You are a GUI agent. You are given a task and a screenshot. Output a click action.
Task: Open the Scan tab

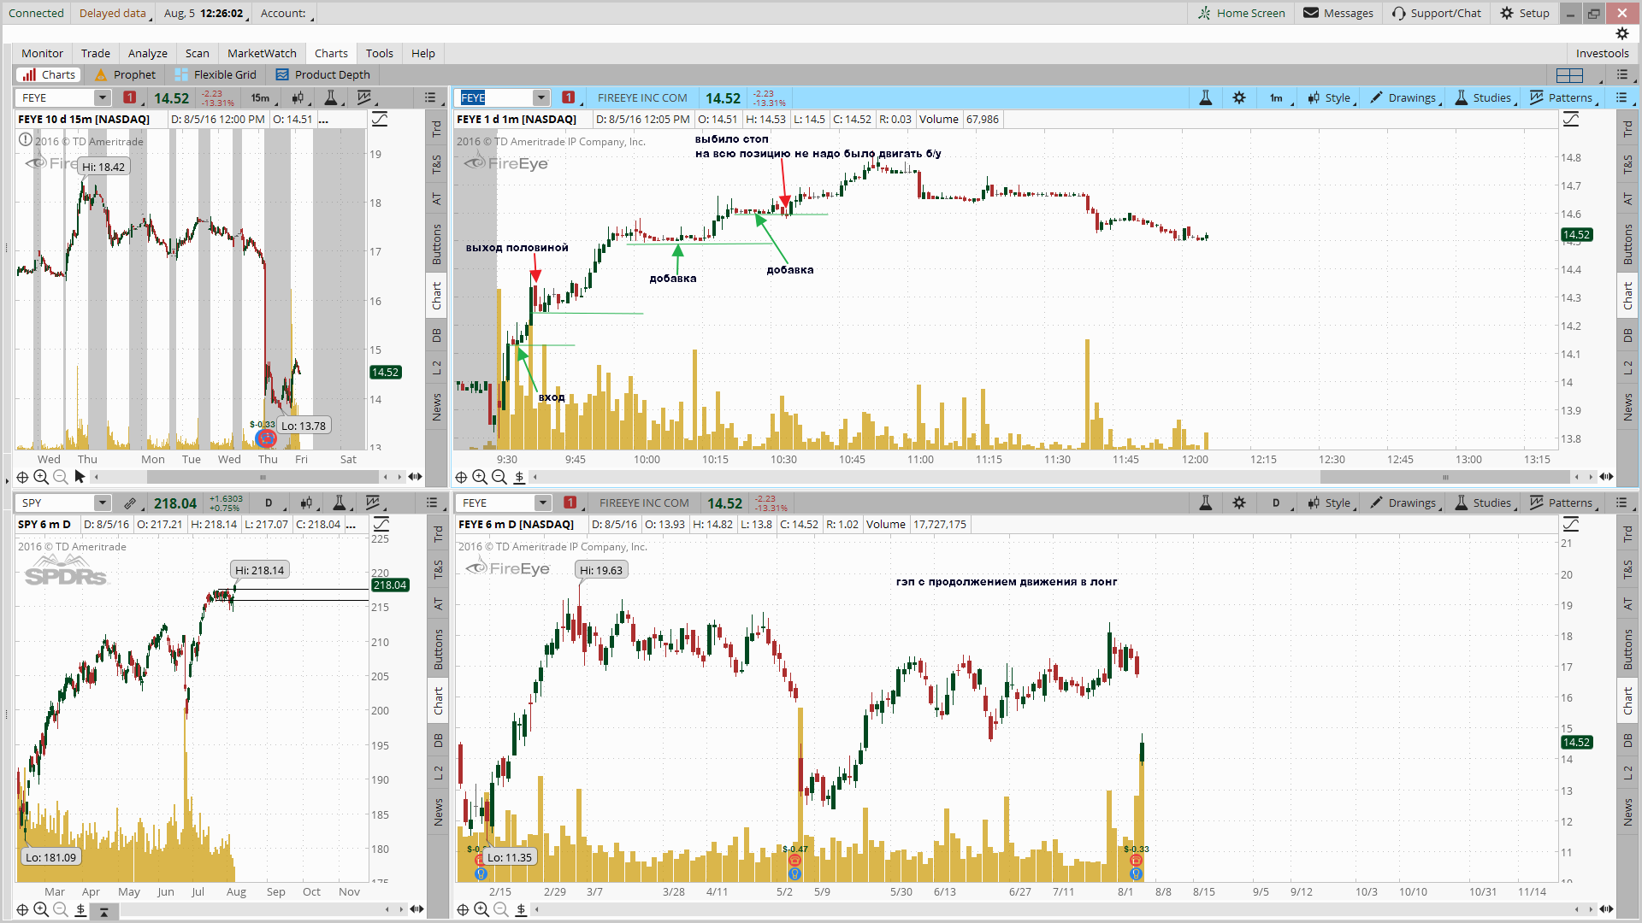pos(197,53)
